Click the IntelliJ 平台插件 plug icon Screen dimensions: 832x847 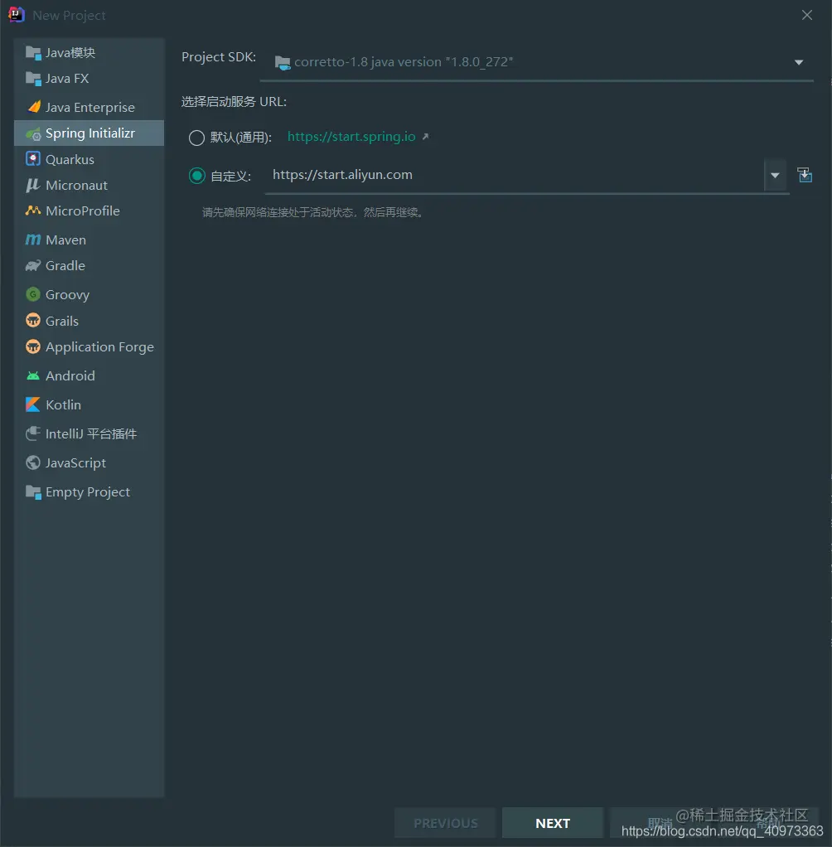pos(33,433)
